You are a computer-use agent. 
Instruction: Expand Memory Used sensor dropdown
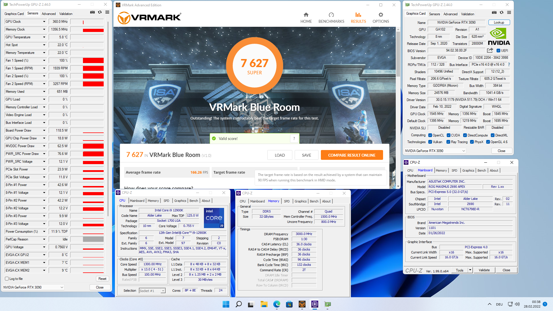point(44,92)
